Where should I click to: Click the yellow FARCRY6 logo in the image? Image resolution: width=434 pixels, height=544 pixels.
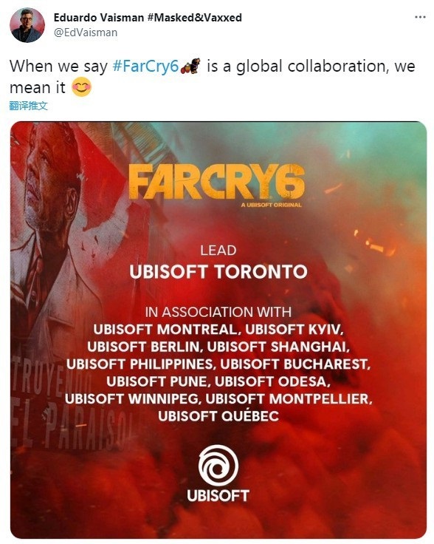pos(217,182)
